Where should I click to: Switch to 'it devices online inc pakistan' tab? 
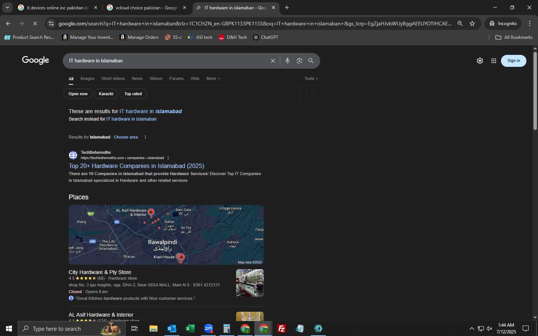coord(58,7)
